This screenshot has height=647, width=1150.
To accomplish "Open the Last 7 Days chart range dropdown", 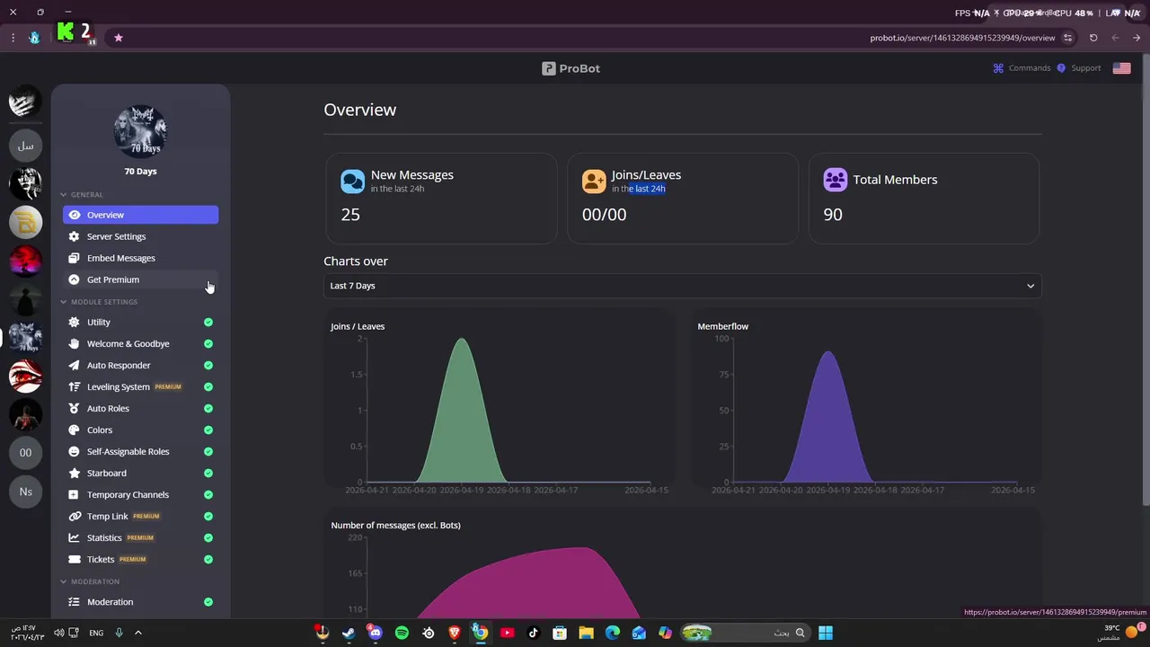I will (x=682, y=286).
